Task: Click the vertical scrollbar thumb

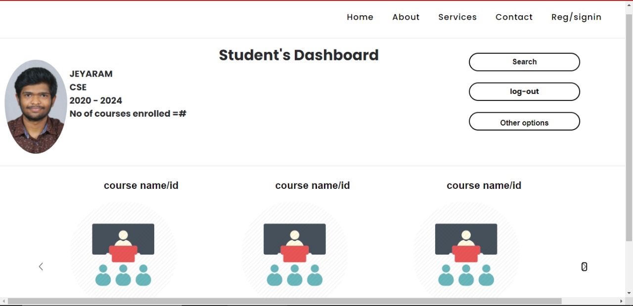Action: click(x=629, y=128)
